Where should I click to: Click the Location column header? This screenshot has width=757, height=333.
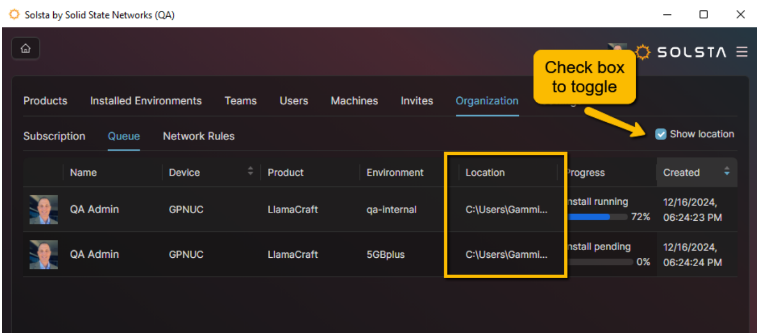[485, 172]
